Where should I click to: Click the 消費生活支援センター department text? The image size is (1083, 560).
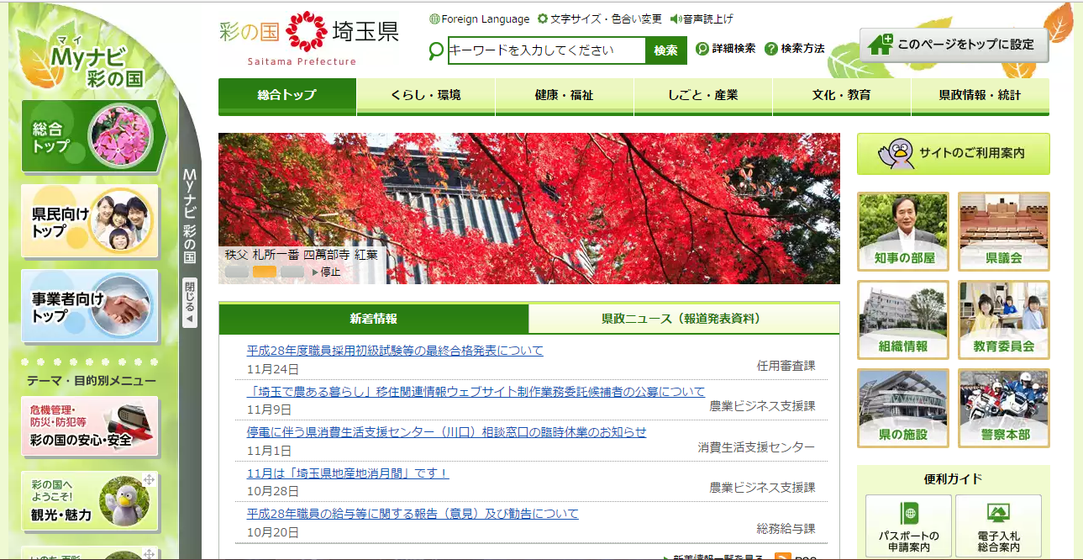[756, 447]
